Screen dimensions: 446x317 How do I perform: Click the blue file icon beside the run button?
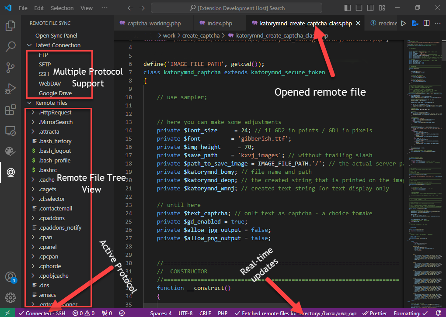click(x=415, y=23)
